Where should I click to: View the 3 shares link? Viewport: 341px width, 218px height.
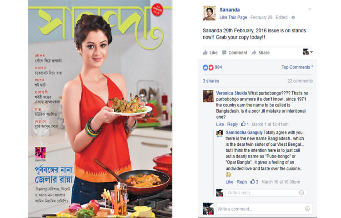211,81
